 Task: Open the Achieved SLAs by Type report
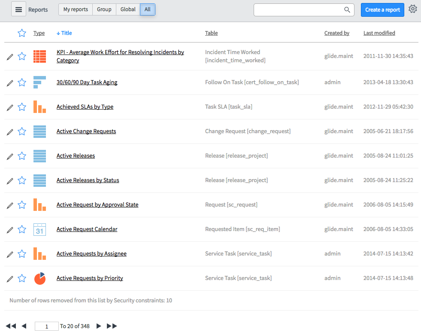[x=85, y=107]
